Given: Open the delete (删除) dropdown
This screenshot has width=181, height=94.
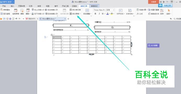Looking at the screenshot, I should point(28,12).
